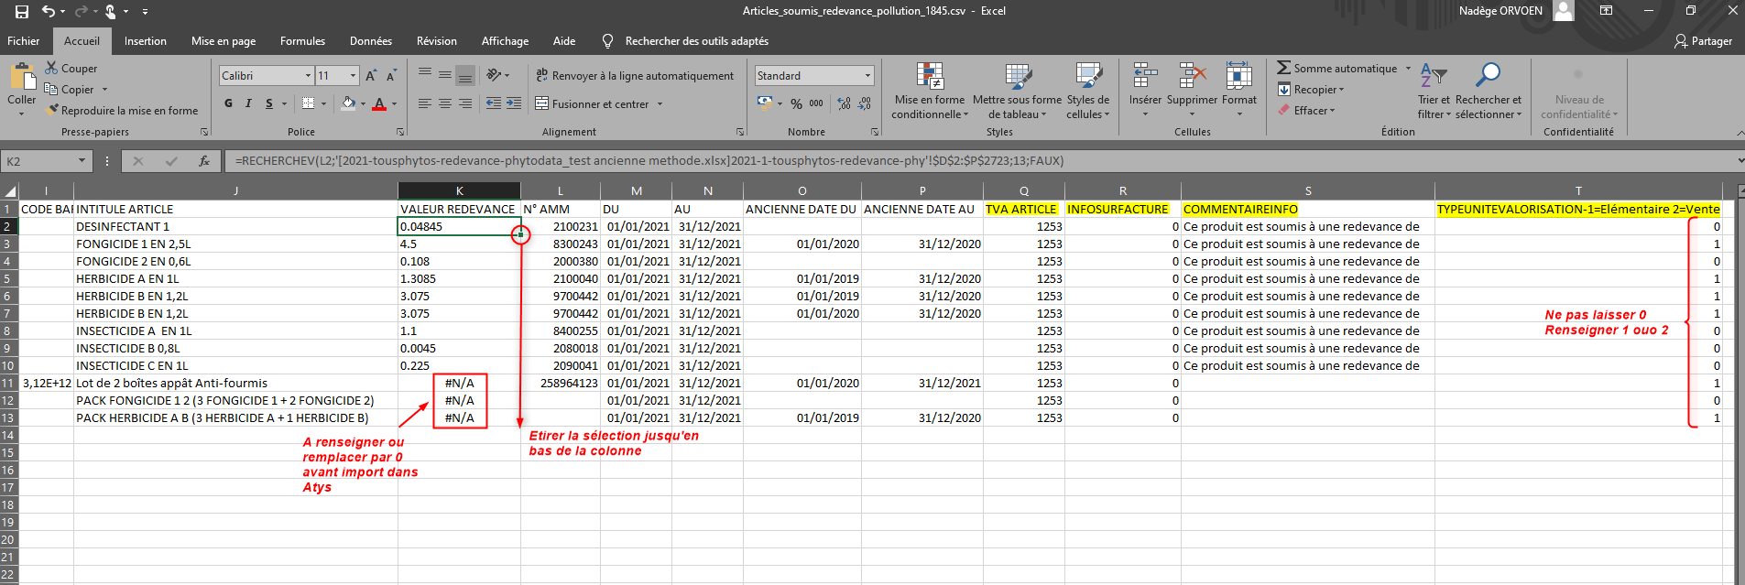The image size is (1745, 585).
Task: Switch to the Formules ribbon tab
Action: point(302,41)
